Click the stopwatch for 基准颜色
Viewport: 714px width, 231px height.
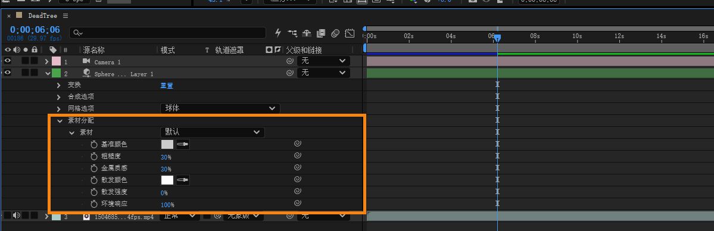(x=94, y=145)
